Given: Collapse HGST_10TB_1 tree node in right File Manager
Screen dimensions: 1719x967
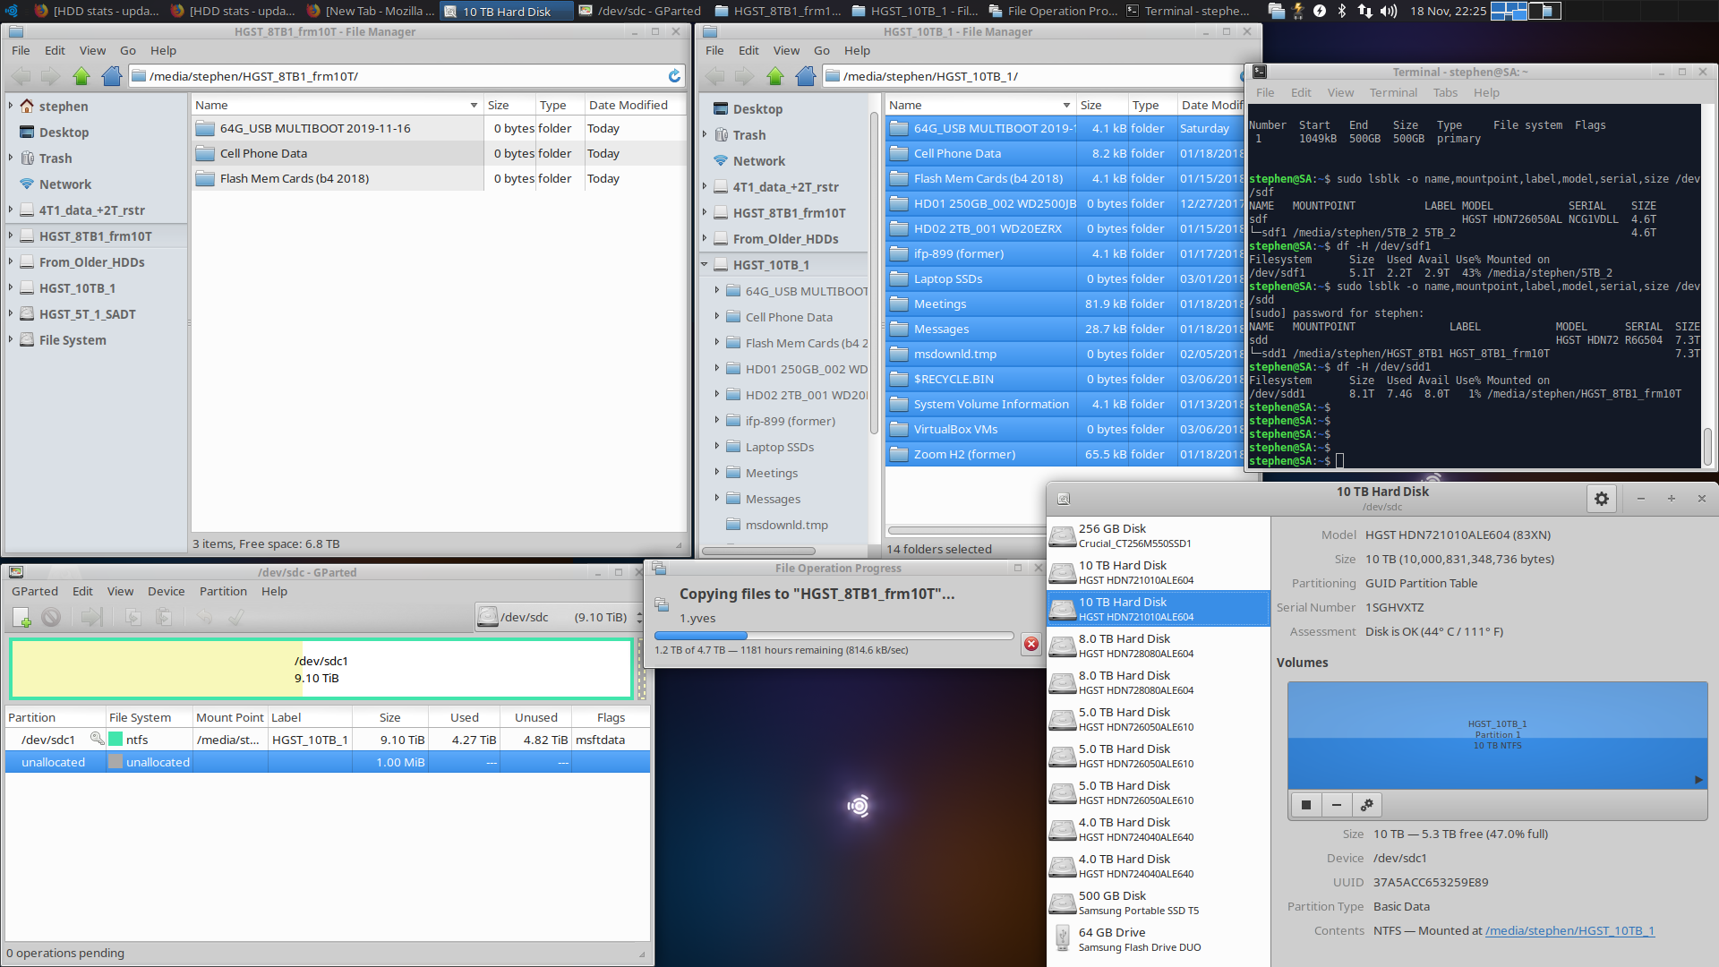Looking at the screenshot, I should [705, 264].
